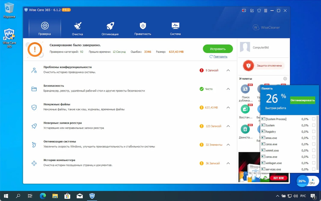The image size is (321, 201).
Task: Select the 36 Записей history result
Action: coord(210,163)
